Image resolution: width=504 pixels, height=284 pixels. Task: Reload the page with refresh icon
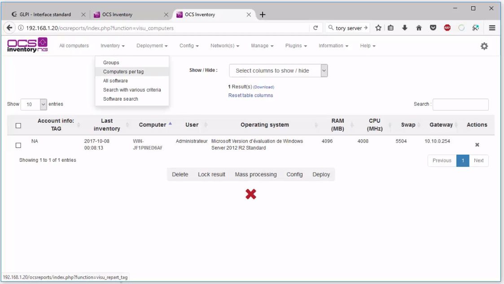tap(316, 28)
